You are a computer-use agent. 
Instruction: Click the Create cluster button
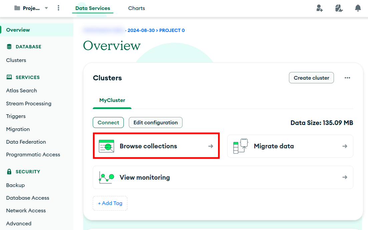[311, 78]
